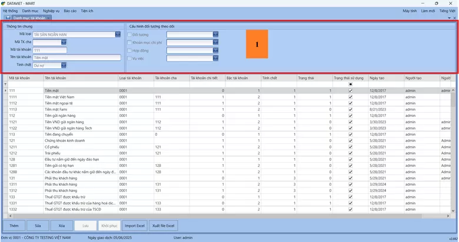
Task: Click the Lưu button
Action: (85, 226)
